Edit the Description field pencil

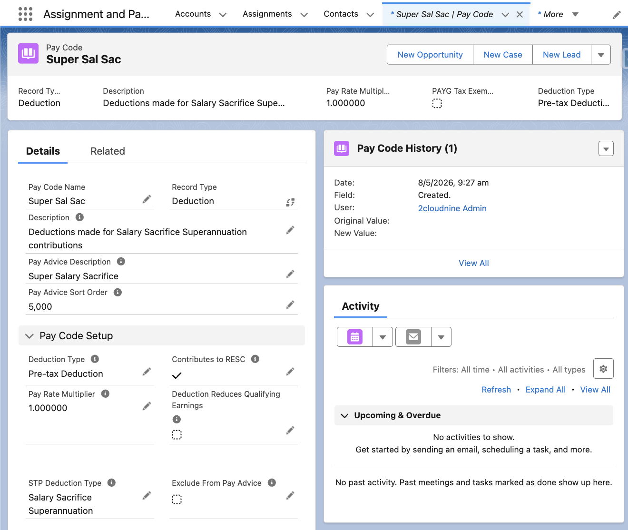coord(290,230)
